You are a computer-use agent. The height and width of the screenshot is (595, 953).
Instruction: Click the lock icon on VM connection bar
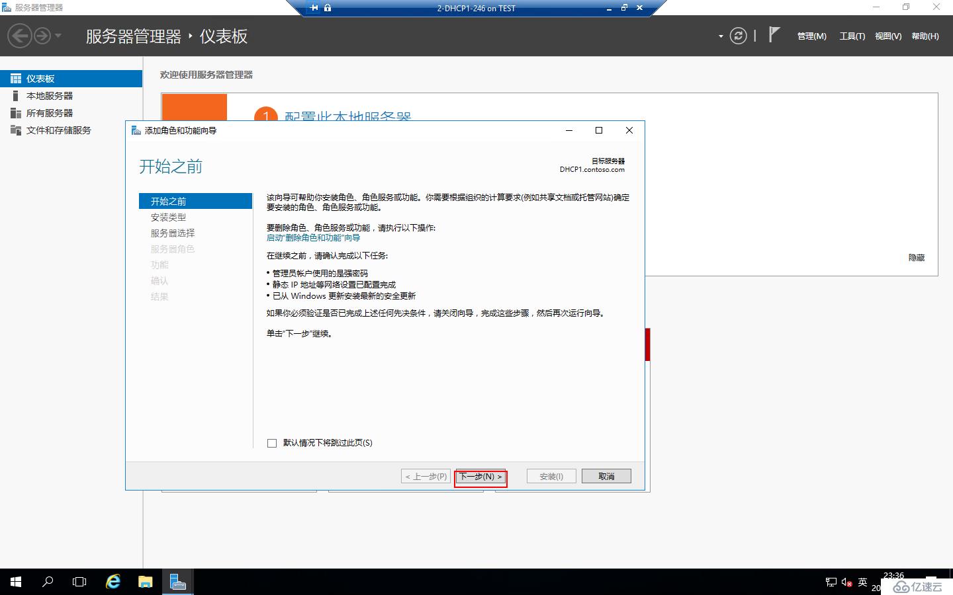click(x=328, y=8)
